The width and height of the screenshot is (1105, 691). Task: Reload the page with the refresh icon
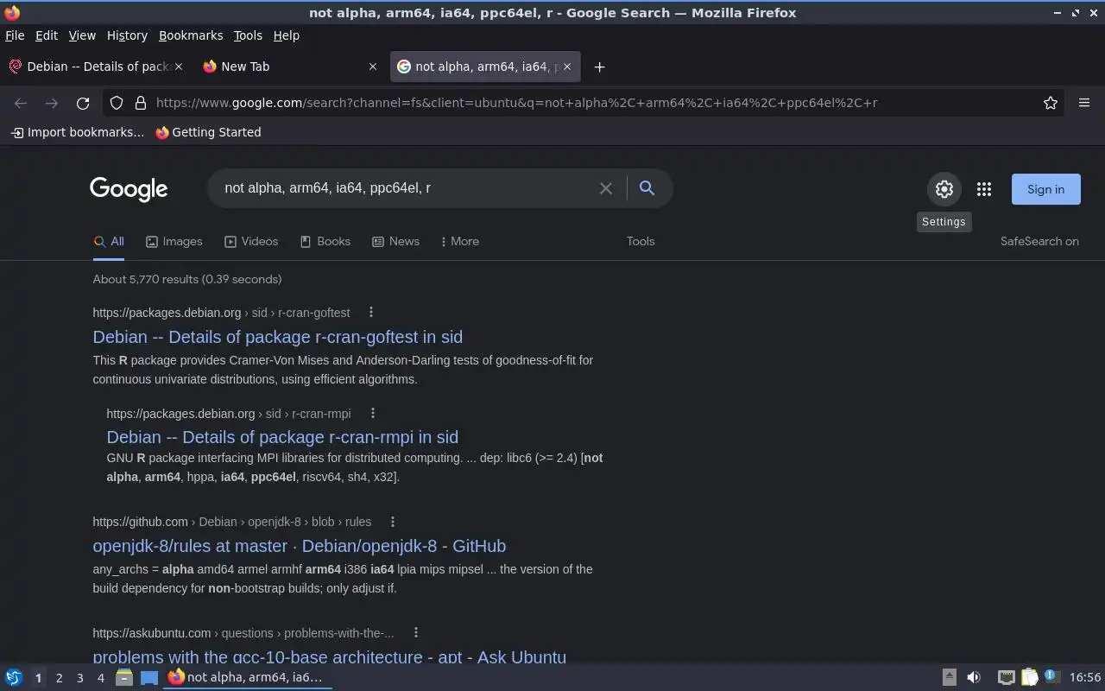pos(83,103)
